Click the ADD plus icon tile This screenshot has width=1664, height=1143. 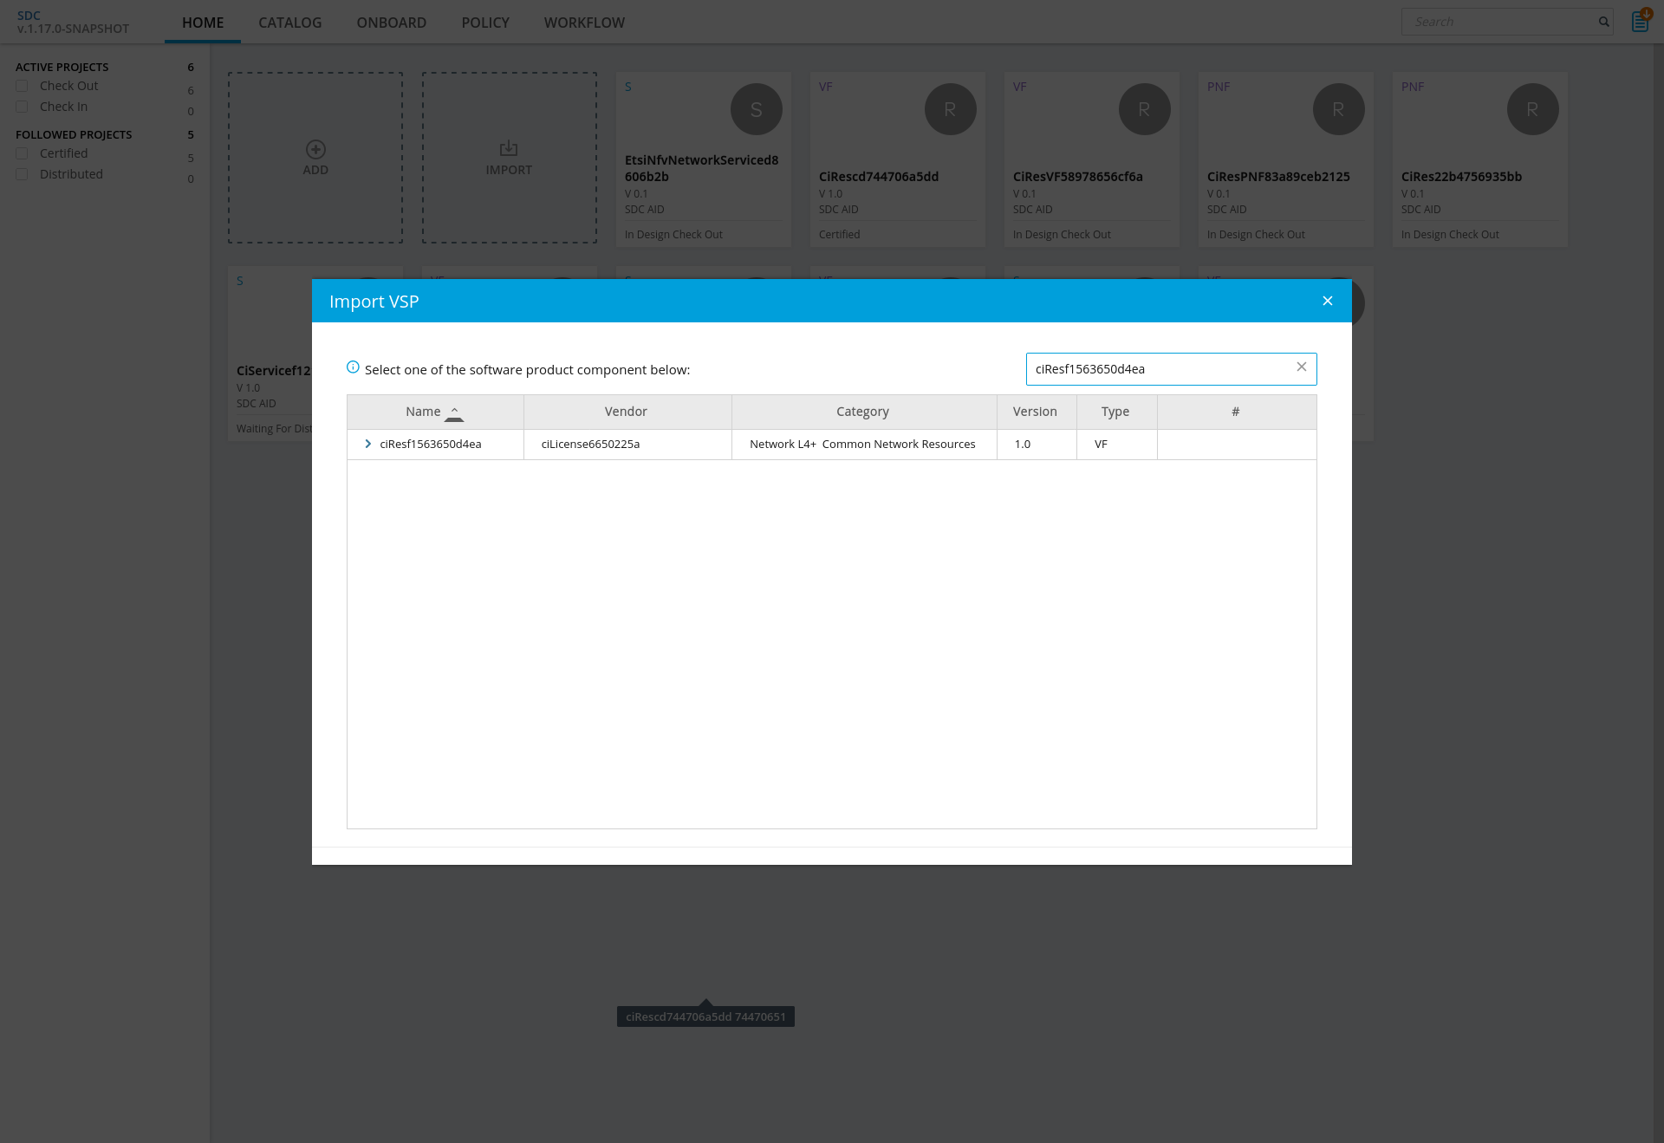[x=315, y=158]
